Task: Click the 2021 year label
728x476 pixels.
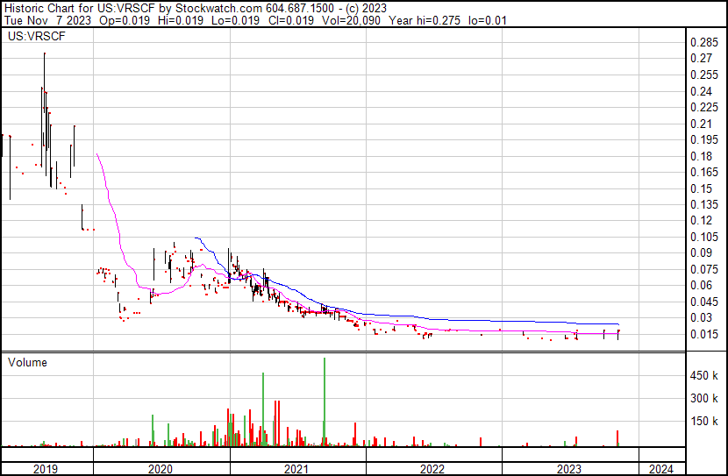Action: pos(296,469)
